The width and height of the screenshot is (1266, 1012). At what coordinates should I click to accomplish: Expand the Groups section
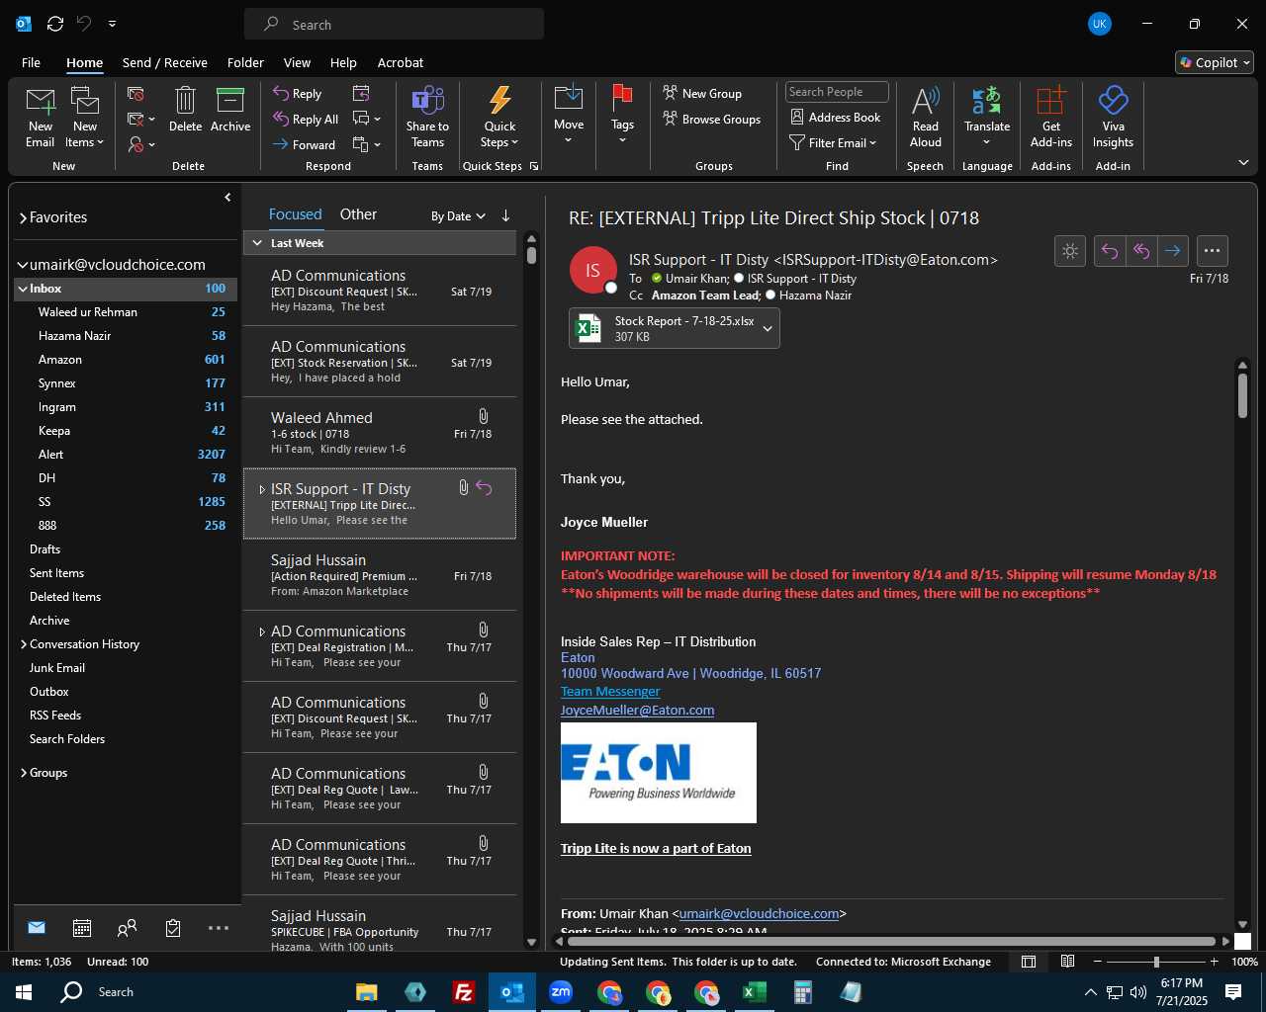tap(23, 773)
